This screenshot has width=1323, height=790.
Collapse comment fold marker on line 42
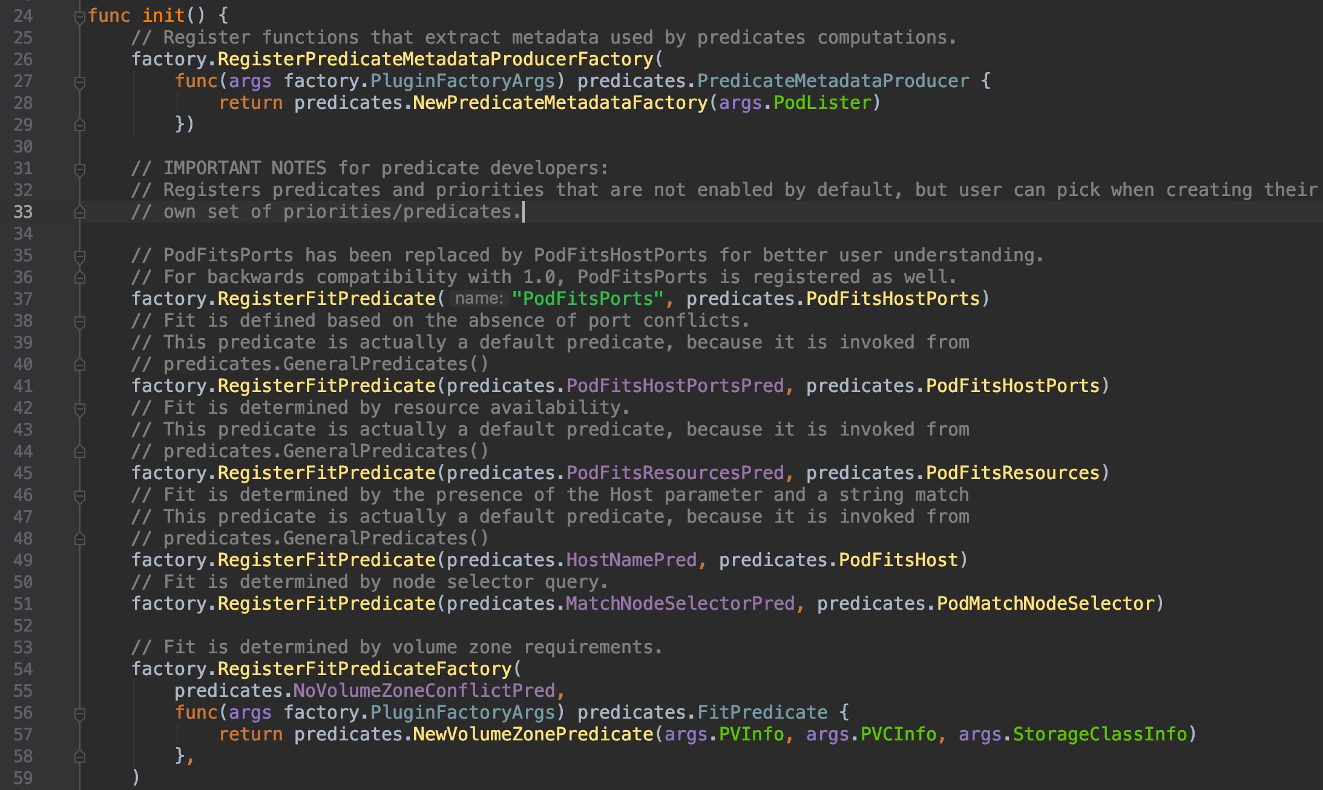tap(79, 408)
